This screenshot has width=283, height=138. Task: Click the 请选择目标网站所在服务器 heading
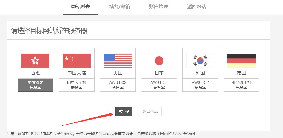pyautogui.click(x=49, y=31)
